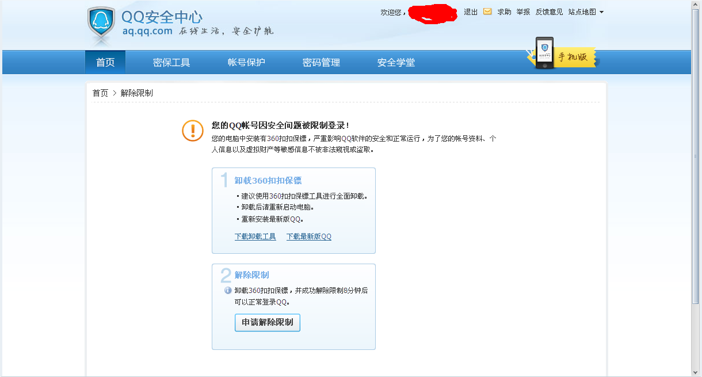Expand the 站点地图 dropdown arrow
Viewport: 702px width, 377px height.
click(601, 12)
